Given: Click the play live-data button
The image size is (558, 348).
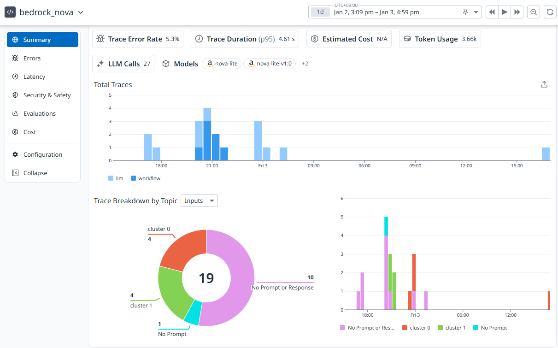Looking at the screenshot, I should tap(505, 12).
